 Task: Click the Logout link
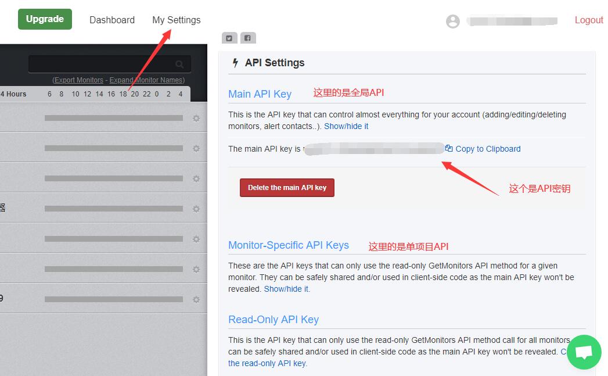pos(588,20)
